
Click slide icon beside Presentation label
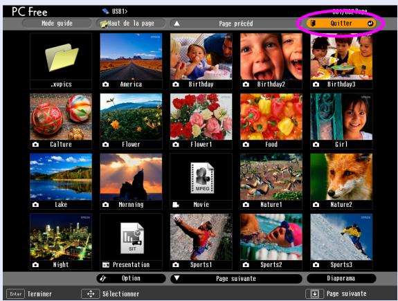[106, 265]
